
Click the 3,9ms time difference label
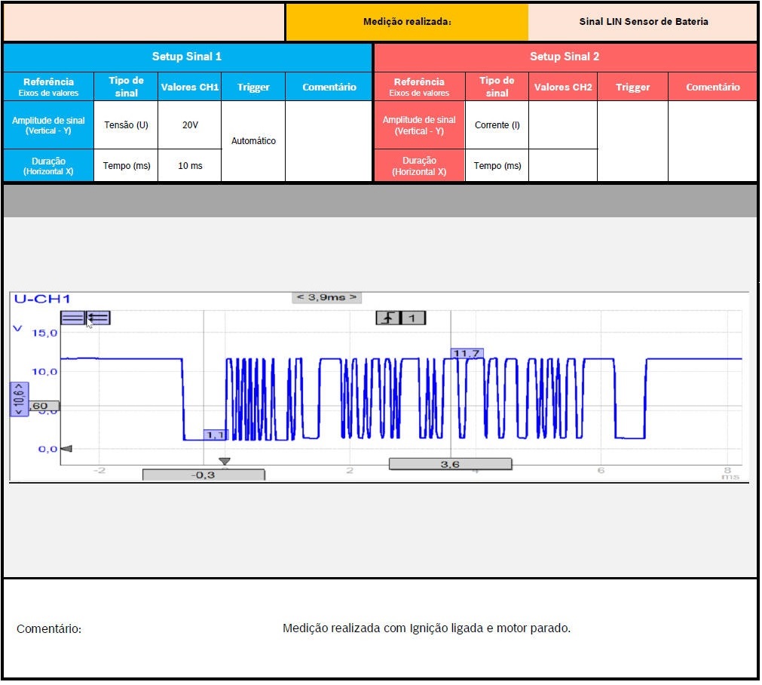(326, 297)
